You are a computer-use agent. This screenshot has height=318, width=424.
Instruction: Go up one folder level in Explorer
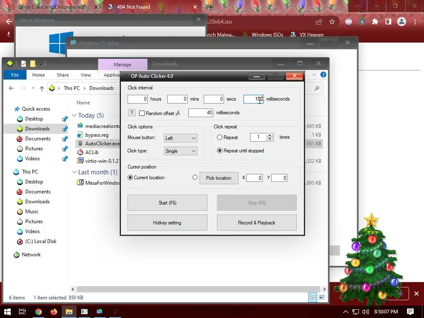click(x=42, y=88)
